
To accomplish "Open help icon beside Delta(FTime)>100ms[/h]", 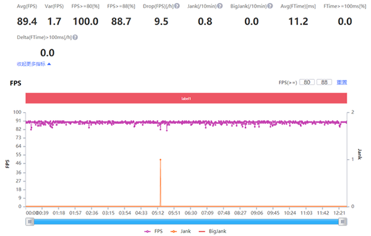I will 75,37.
